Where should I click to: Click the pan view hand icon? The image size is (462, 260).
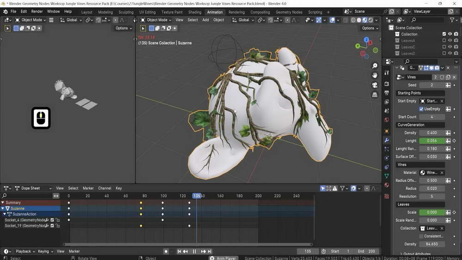pyautogui.click(x=375, y=75)
